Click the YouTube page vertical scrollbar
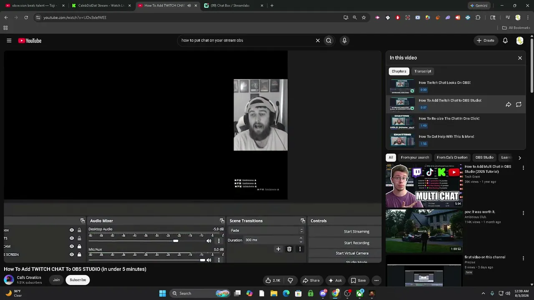 (x=531, y=66)
